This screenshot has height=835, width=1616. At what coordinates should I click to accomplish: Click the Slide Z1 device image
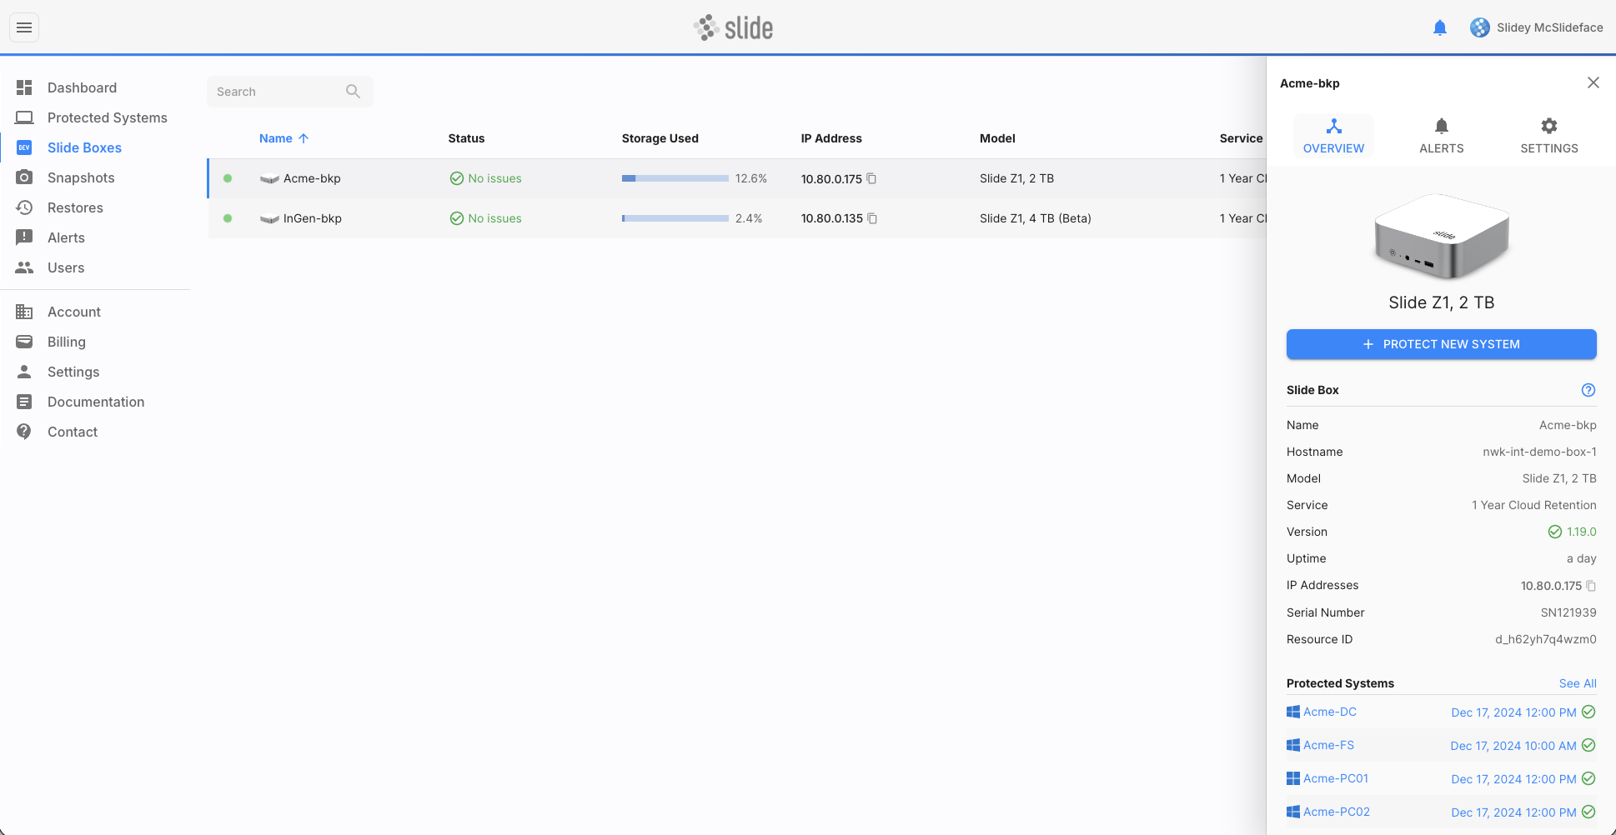click(x=1441, y=237)
